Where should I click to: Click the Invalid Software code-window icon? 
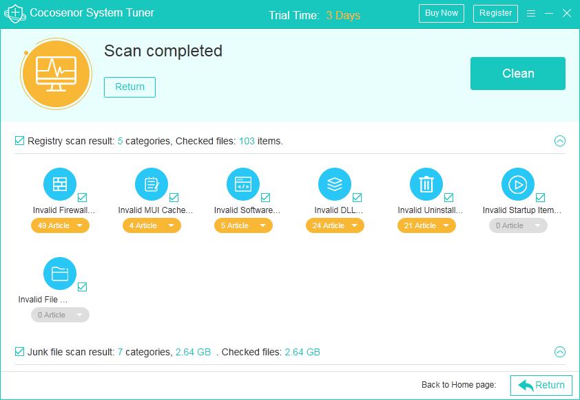243,184
